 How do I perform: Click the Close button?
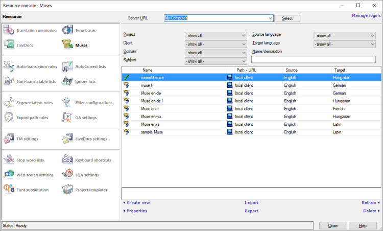(x=333, y=225)
